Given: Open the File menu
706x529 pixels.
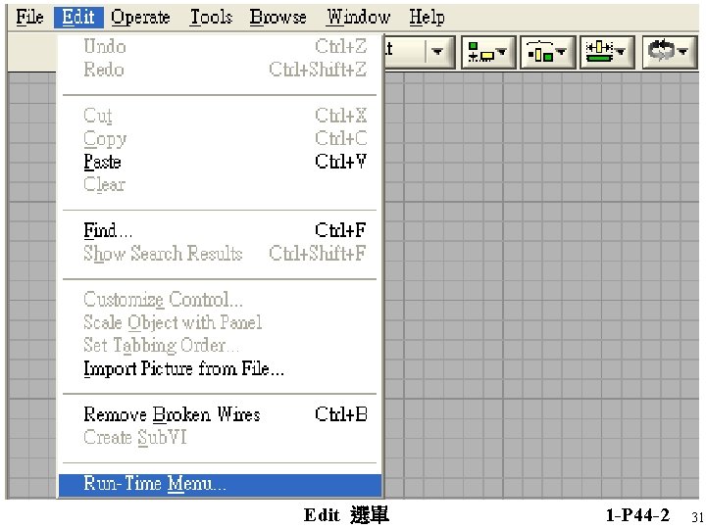Looking at the screenshot, I should 29,17.
